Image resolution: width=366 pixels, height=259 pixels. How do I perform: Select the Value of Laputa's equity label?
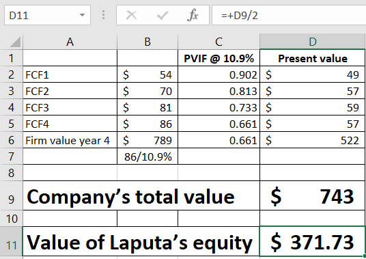[141, 241]
